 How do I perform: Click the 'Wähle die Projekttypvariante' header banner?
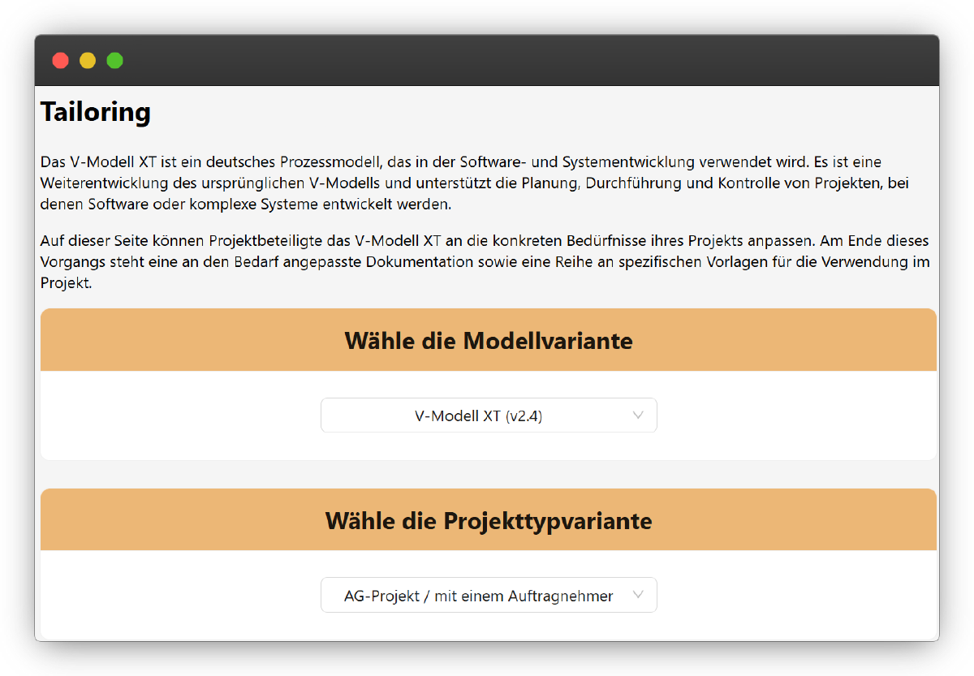[489, 520]
